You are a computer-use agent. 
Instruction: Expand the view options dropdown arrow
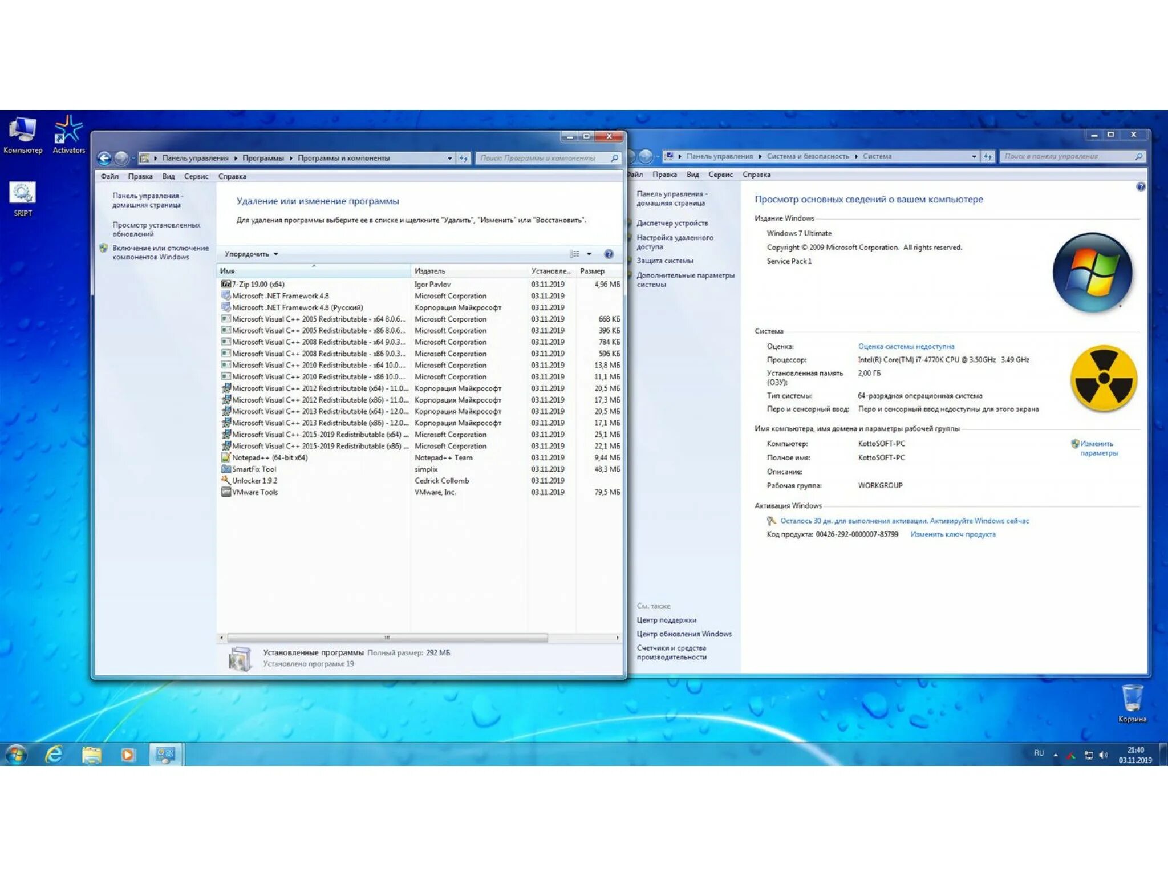pos(589,254)
